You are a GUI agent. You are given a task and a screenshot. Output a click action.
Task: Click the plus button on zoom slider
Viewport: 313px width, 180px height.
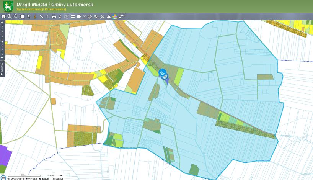coord(2,23)
